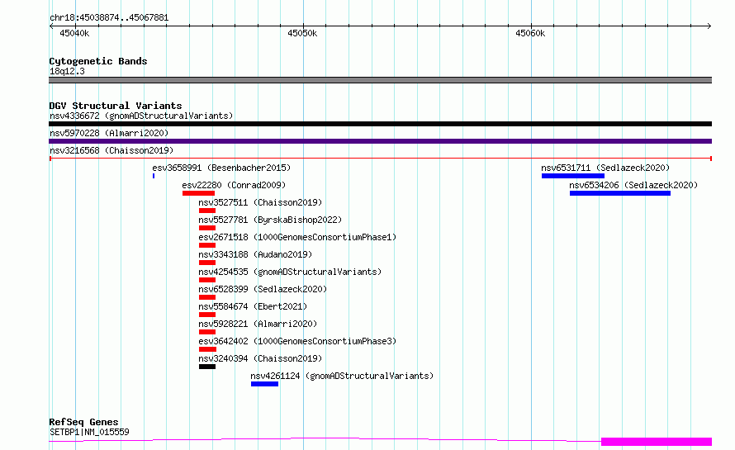The width and height of the screenshot is (735, 450).
Task: Open nsv5970228 (Almarri2020) label
Action: coord(109,133)
